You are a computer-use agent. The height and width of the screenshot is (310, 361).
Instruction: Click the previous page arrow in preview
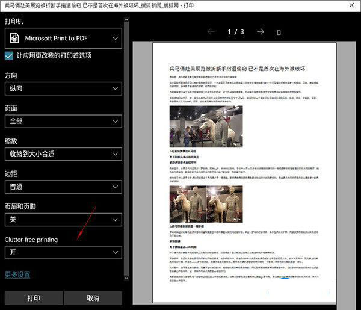(x=211, y=31)
